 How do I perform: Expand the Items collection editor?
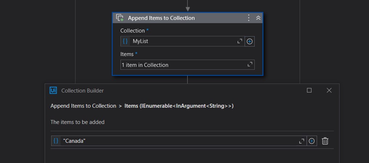pos(250,64)
